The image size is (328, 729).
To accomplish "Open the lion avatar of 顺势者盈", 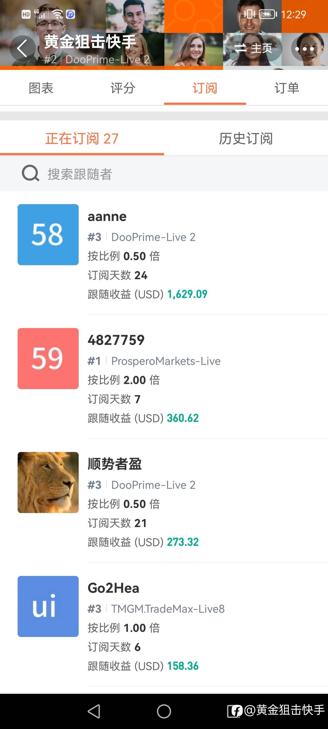I will coord(48,482).
